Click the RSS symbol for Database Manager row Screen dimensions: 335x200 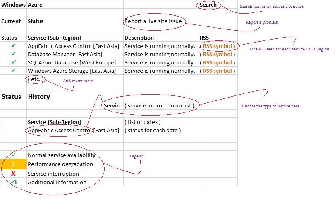coord(217,55)
